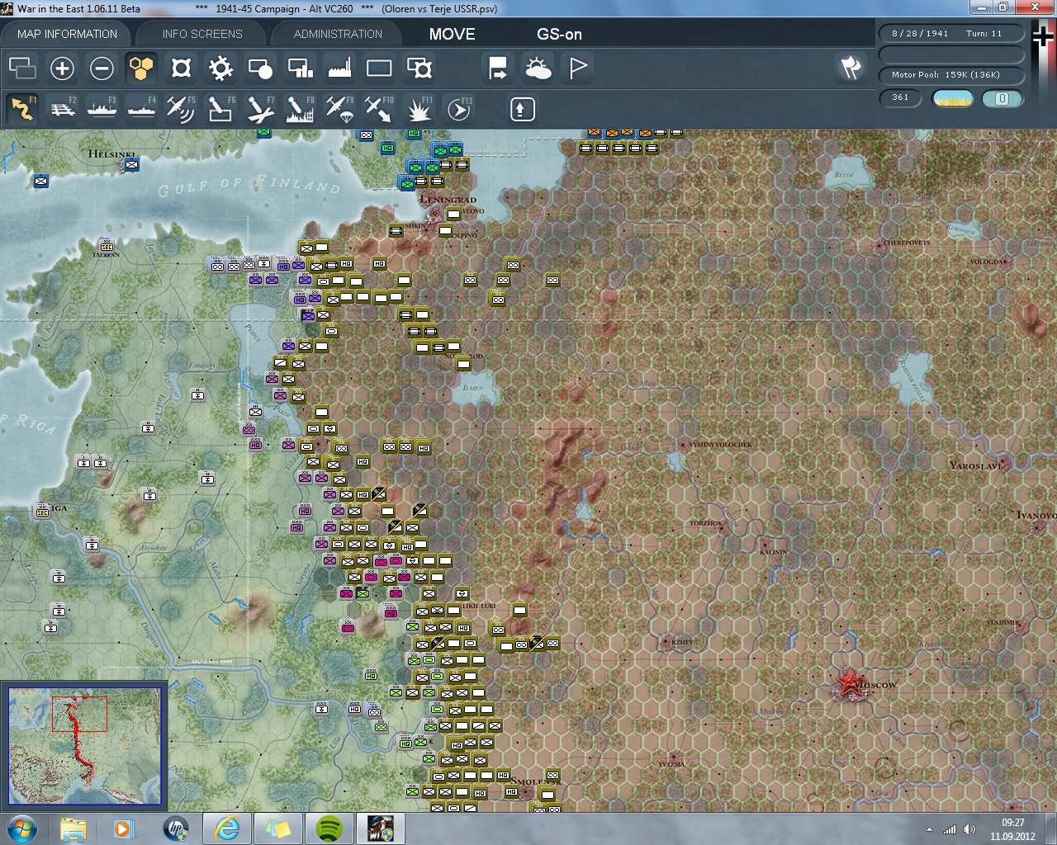
Task: Click the MOVE mode label
Action: click(x=452, y=34)
